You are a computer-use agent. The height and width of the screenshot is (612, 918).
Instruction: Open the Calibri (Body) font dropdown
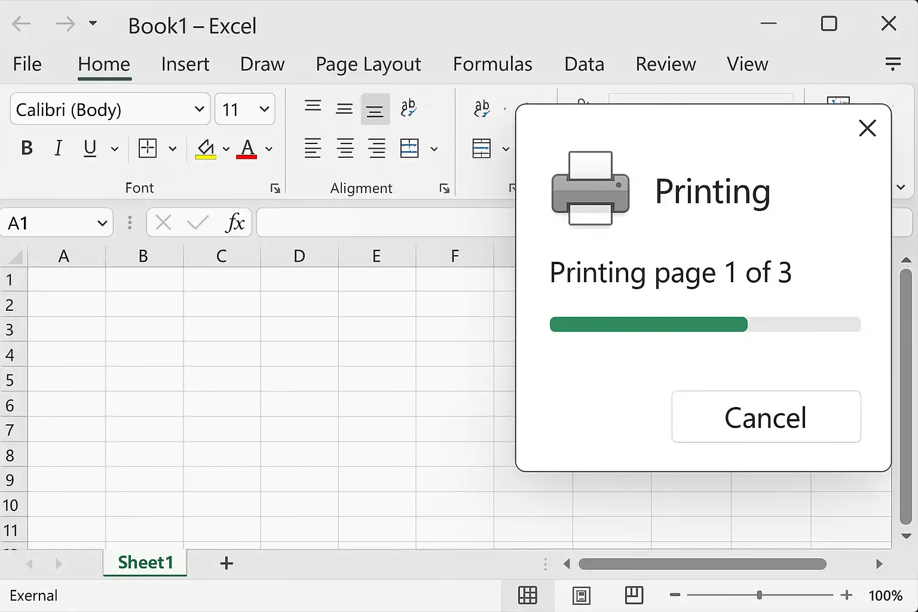coord(199,109)
